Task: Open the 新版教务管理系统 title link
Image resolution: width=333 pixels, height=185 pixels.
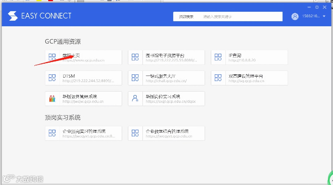Action: click(80, 96)
